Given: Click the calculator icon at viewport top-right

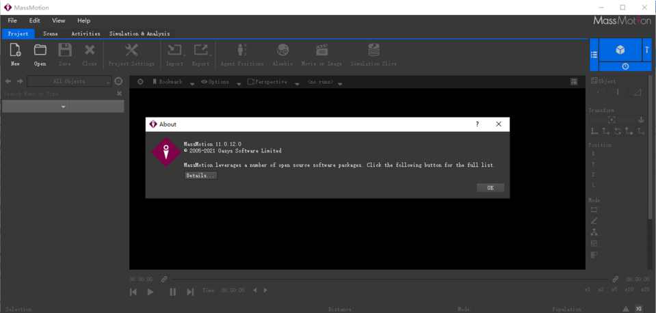Looking at the screenshot, I should click(x=574, y=82).
